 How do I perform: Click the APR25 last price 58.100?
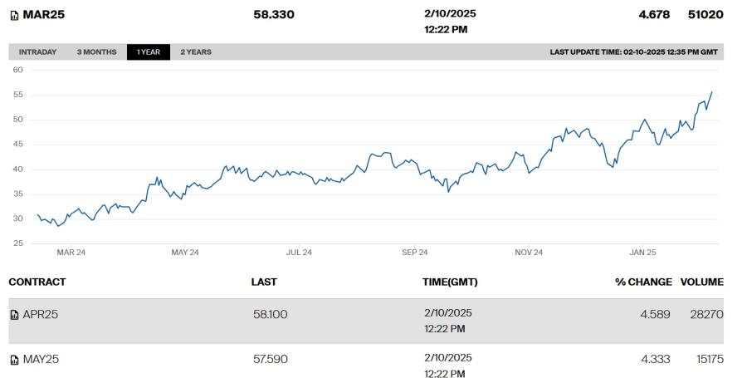270,315
